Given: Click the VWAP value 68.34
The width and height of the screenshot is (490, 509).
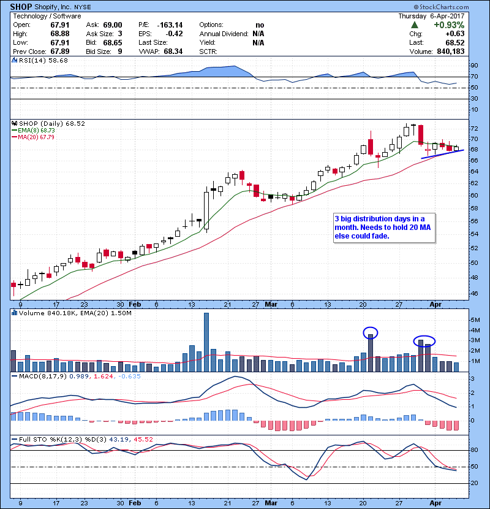Looking at the screenshot, I should coord(173,52).
